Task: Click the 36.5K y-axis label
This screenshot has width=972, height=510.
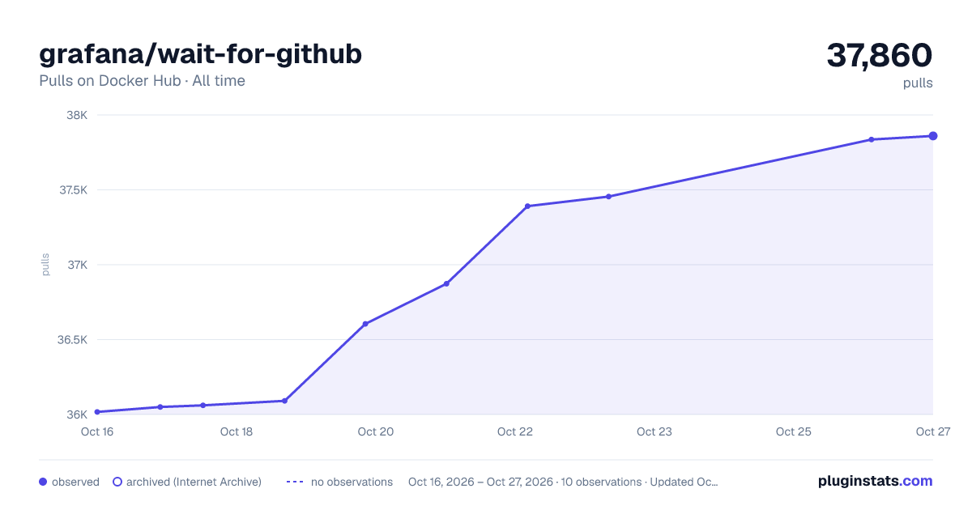Action: tap(71, 340)
